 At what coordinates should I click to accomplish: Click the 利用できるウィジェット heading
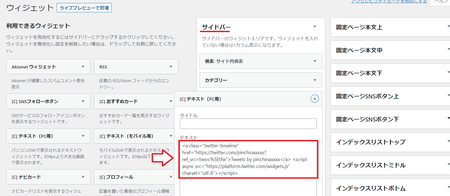tap(38, 26)
